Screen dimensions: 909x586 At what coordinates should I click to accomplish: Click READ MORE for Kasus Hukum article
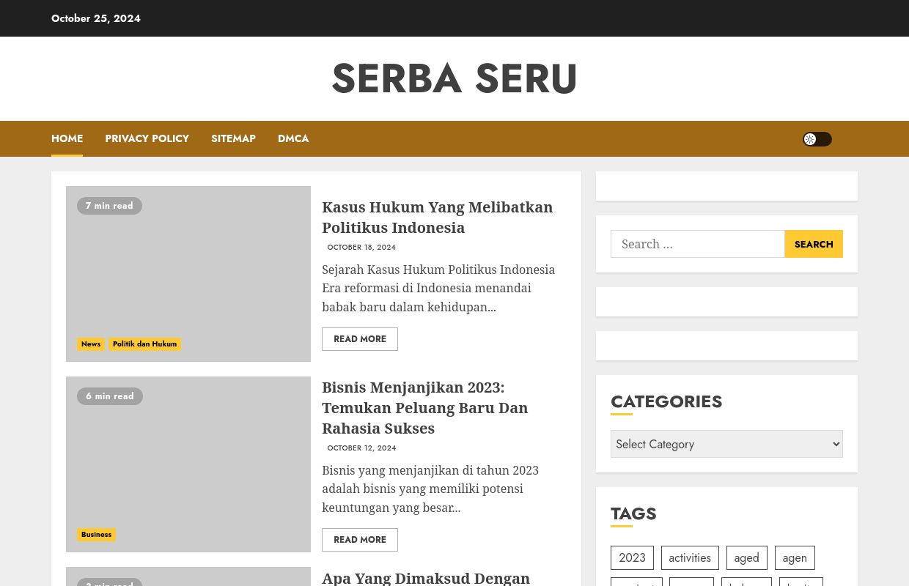(x=360, y=339)
